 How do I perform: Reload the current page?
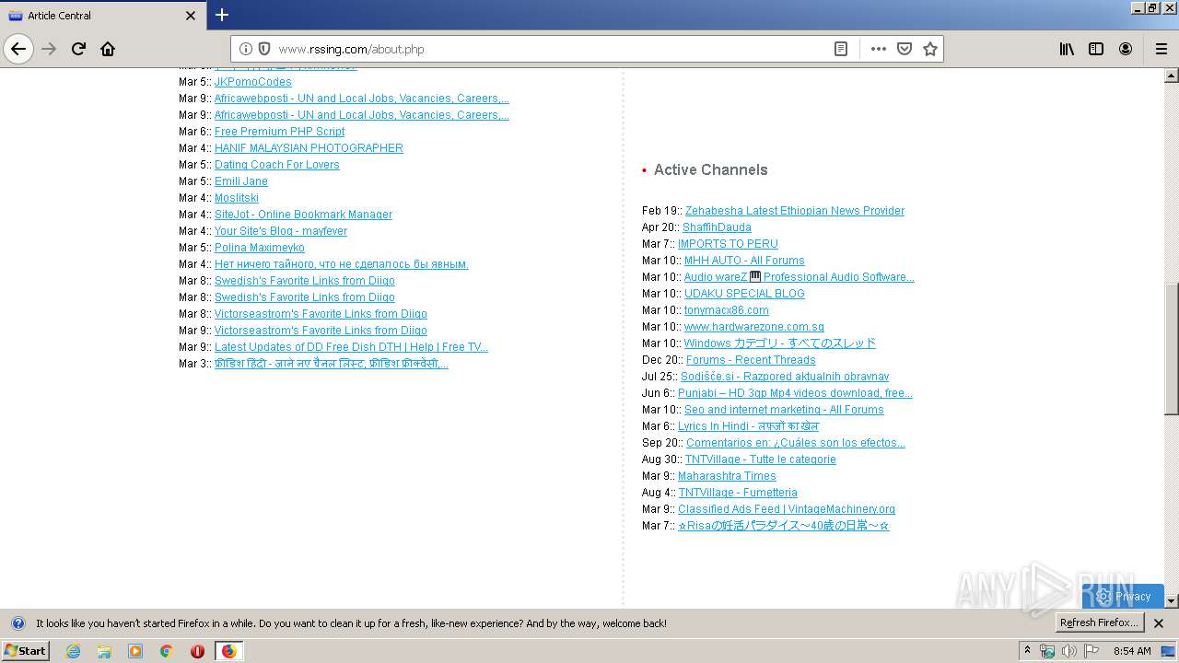pos(78,49)
